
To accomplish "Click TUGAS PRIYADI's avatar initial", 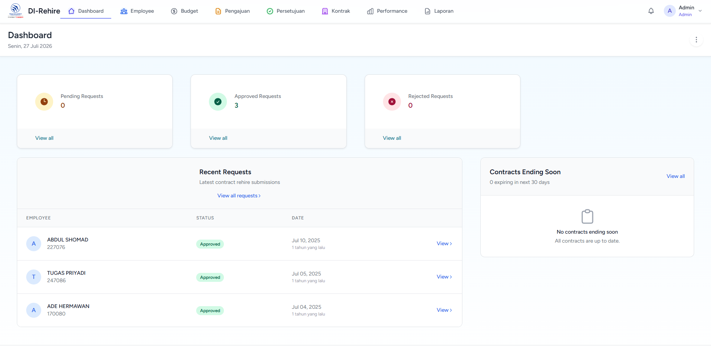I will (34, 277).
